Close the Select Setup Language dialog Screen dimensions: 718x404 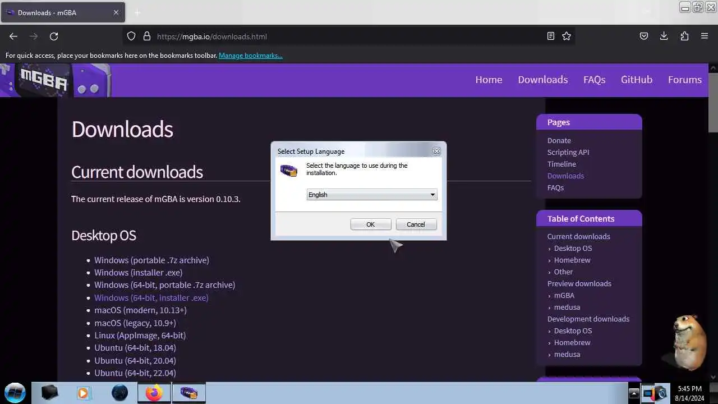[x=436, y=151]
